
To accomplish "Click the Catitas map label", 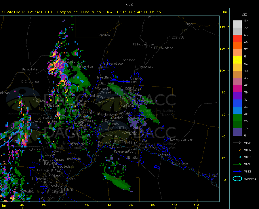I will [164, 155].
